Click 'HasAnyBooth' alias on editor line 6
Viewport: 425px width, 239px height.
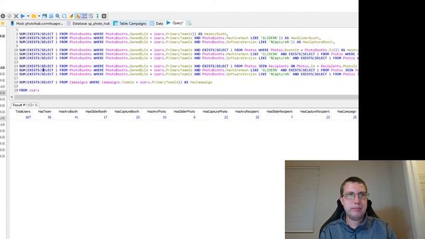point(215,34)
